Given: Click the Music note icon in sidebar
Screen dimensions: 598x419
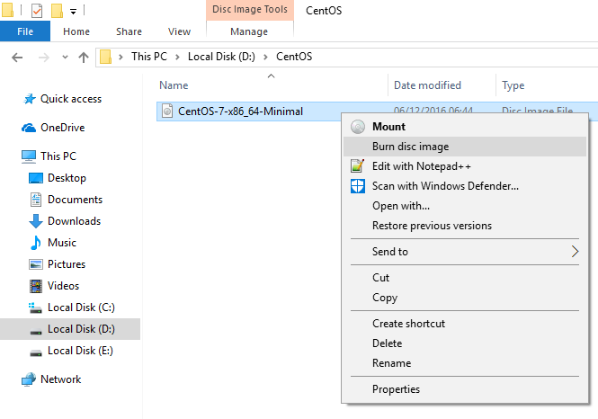Looking at the screenshot, I should (x=36, y=243).
